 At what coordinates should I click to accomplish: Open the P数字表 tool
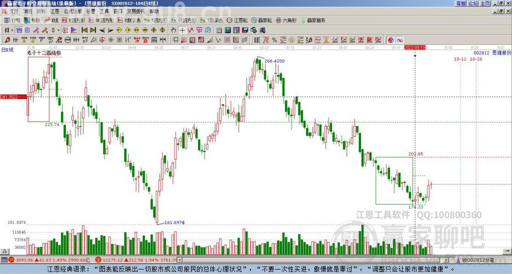[129, 20]
